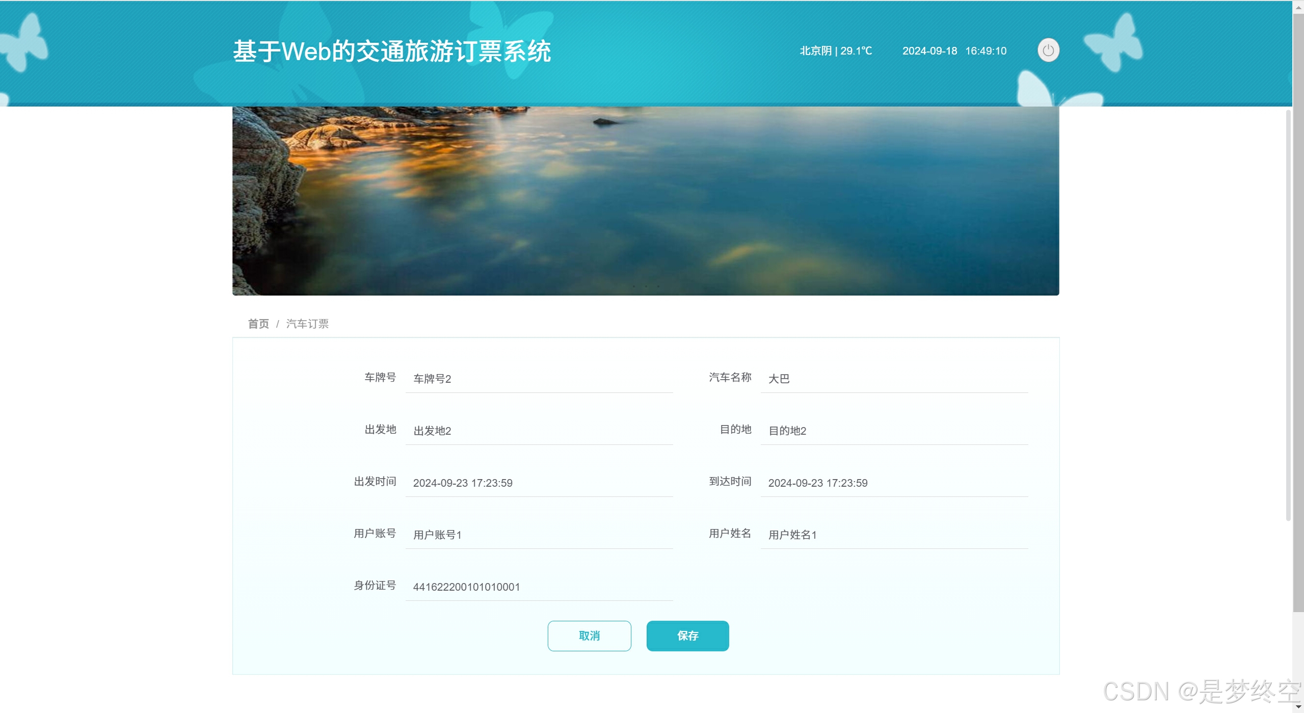Go to 首页 breadcrumb link
This screenshot has height=713, width=1304.
258,324
